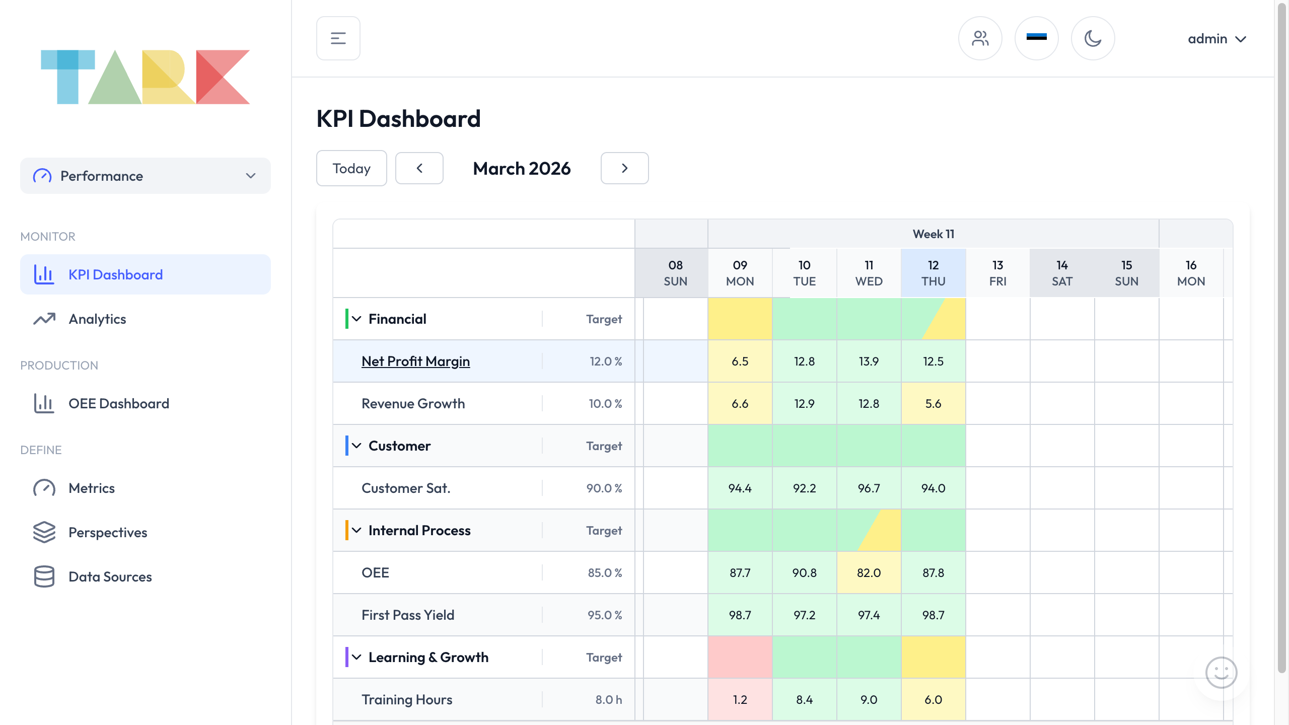
Task: Open Perspectives via the layers icon
Action: [x=44, y=532]
